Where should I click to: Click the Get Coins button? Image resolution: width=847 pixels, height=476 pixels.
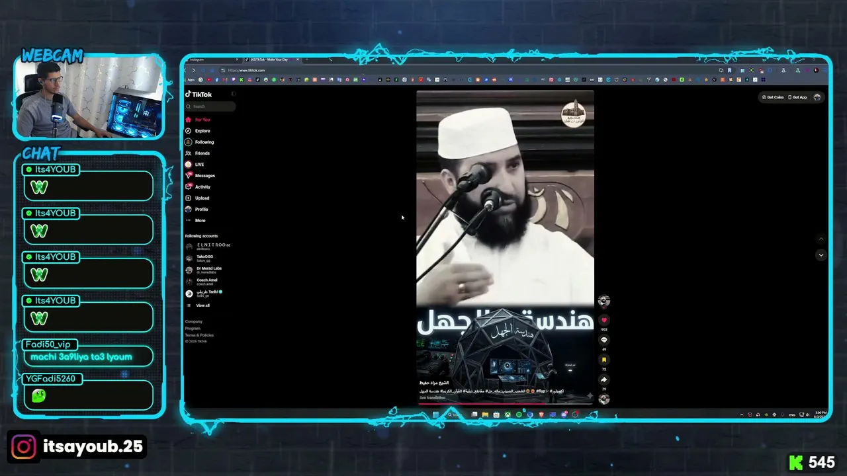pyautogui.click(x=773, y=97)
